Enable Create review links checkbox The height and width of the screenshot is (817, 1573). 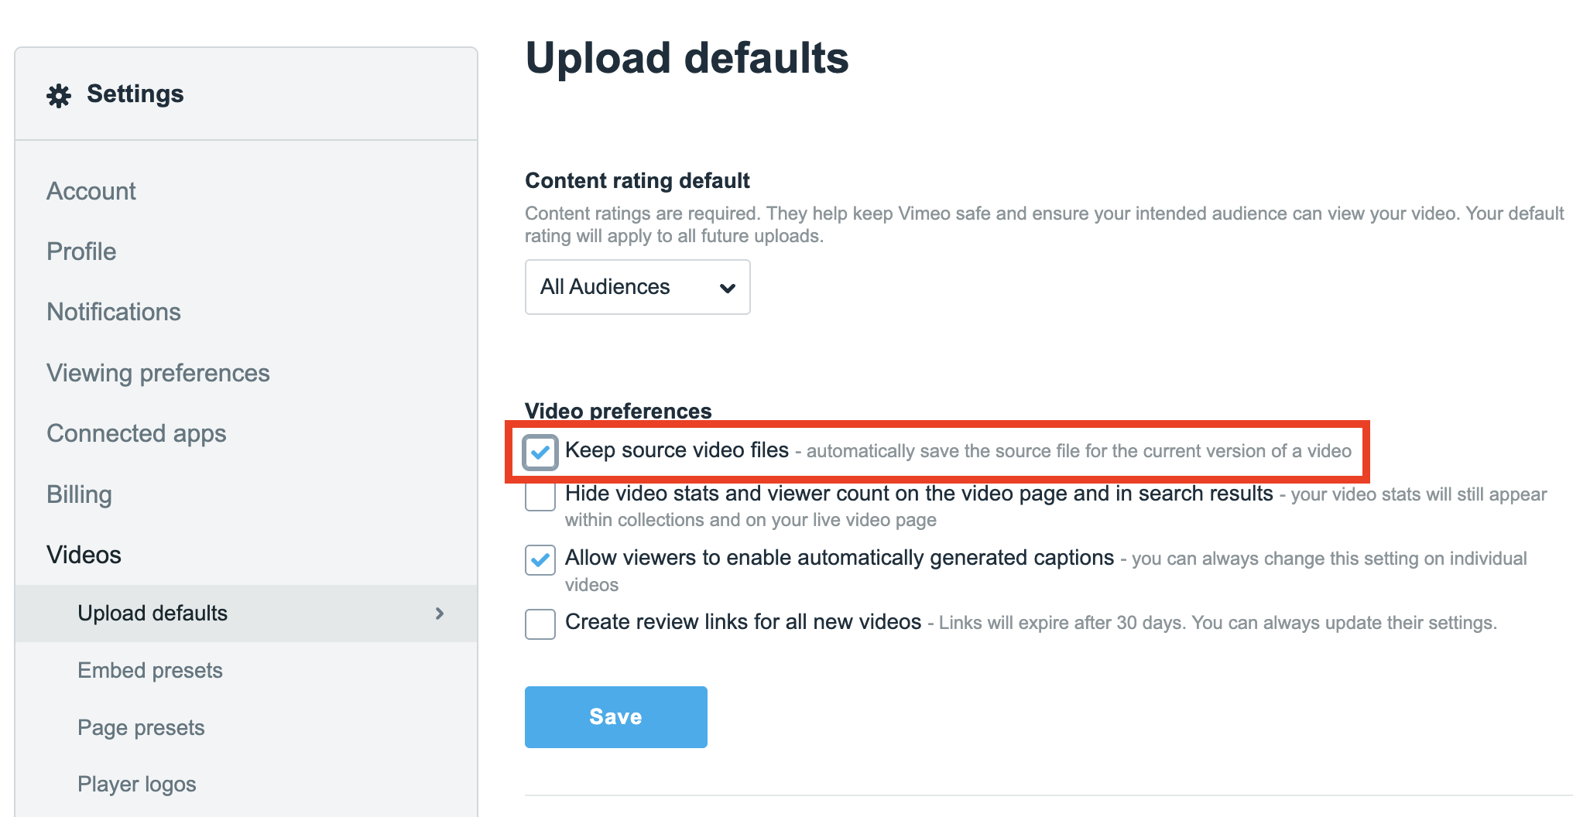point(540,624)
